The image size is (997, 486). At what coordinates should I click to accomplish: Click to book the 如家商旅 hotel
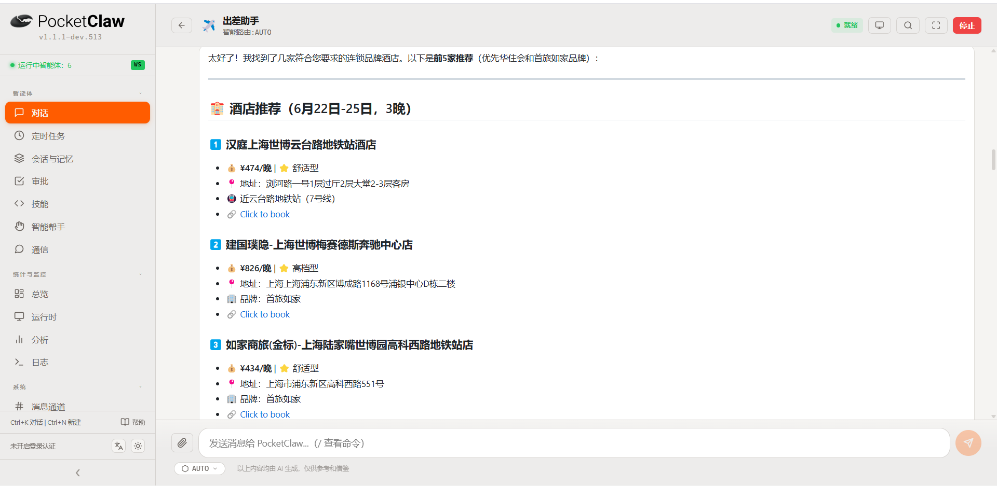pos(265,414)
